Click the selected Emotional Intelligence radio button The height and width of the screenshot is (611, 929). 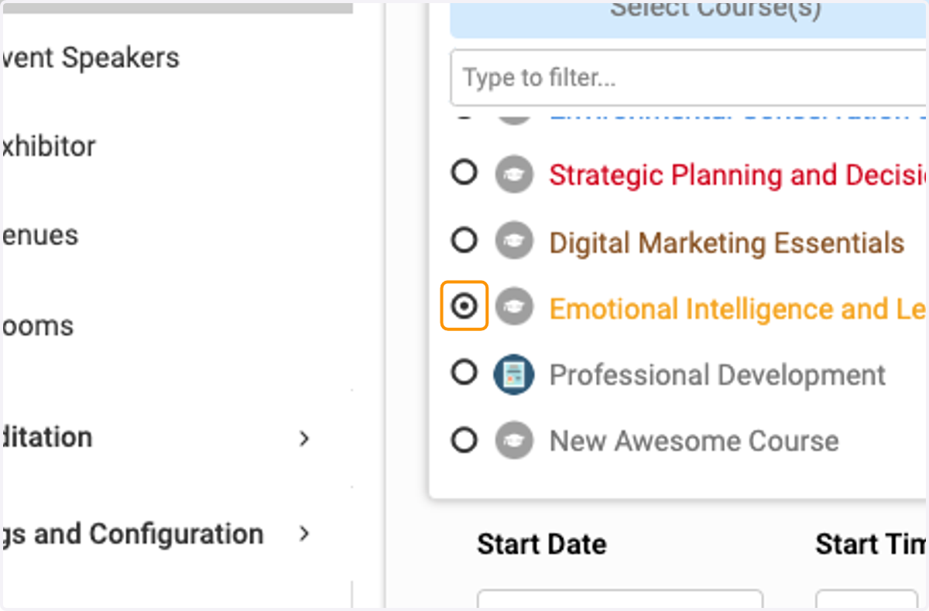(x=464, y=306)
